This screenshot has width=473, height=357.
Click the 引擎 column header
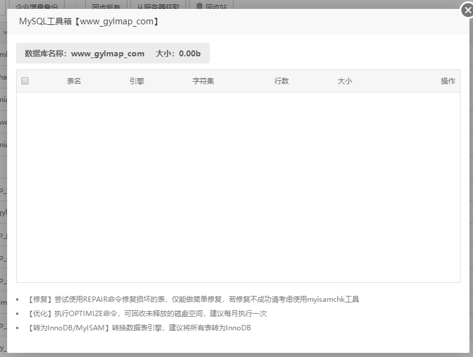point(137,81)
